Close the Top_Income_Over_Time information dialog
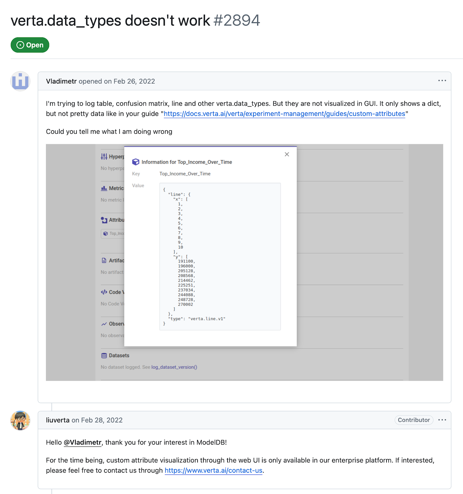The height and width of the screenshot is (494, 463). pyautogui.click(x=287, y=154)
